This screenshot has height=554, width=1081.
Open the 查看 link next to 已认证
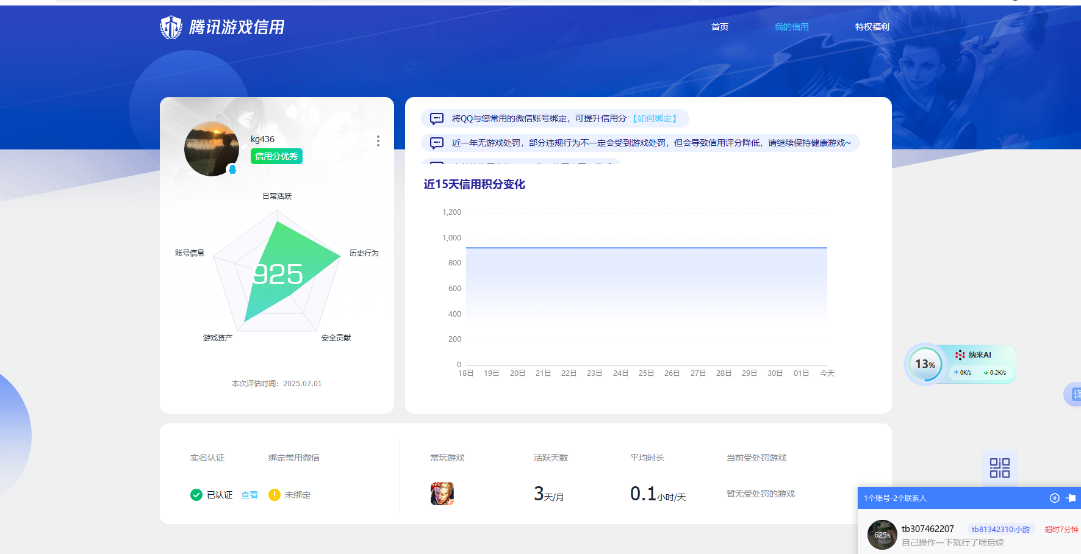click(x=250, y=495)
